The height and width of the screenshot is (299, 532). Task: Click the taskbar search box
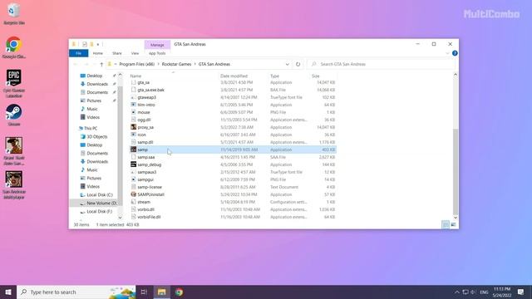76,292
